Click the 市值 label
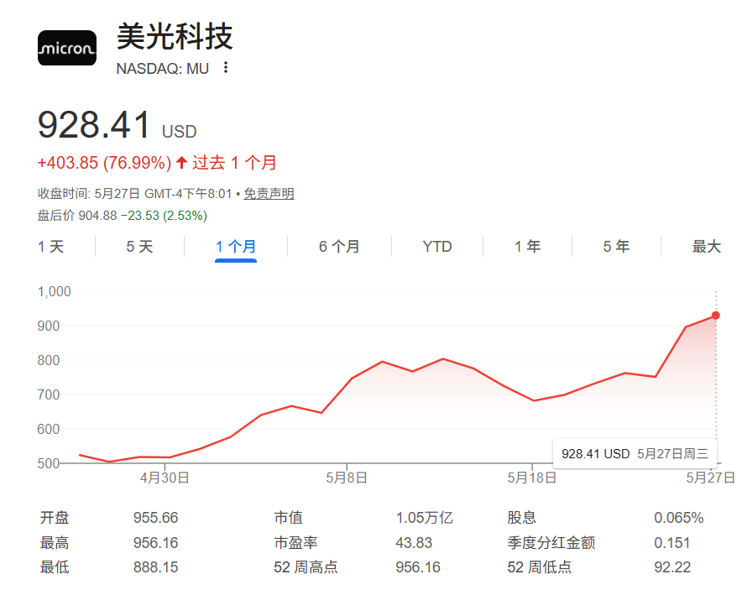742x590 pixels. click(x=288, y=518)
